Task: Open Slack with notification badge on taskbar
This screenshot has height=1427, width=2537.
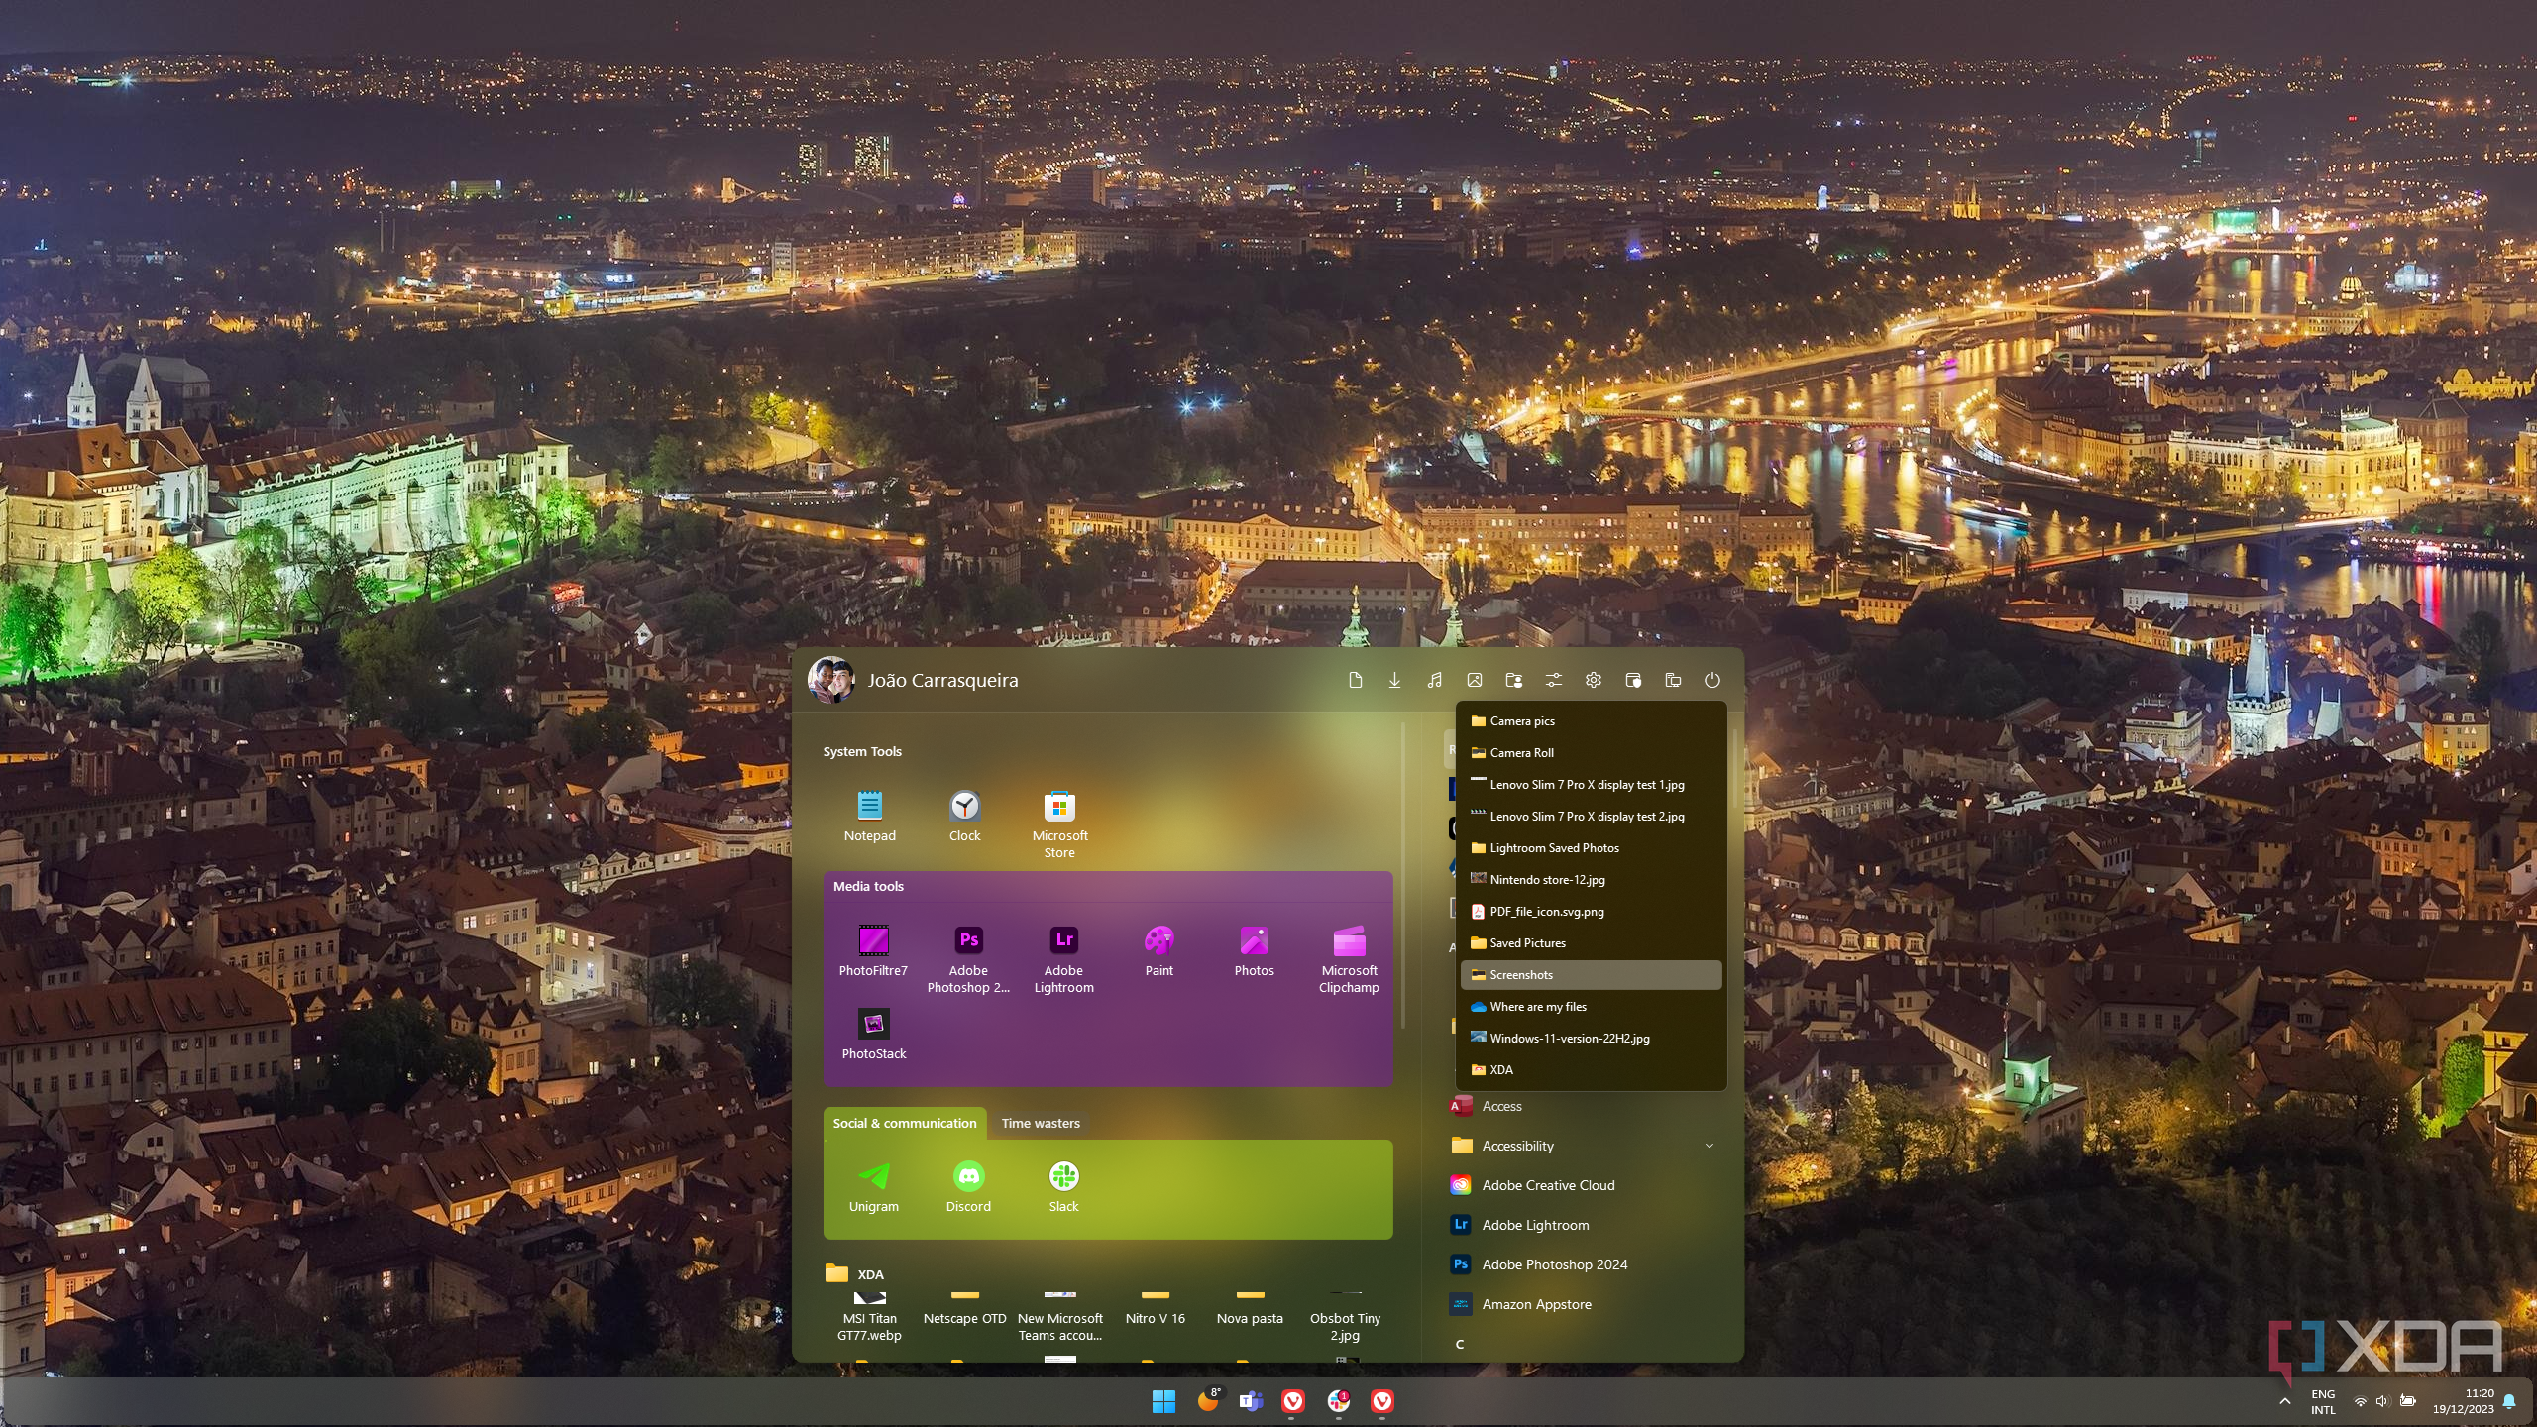Action: coord(1339,1401)
